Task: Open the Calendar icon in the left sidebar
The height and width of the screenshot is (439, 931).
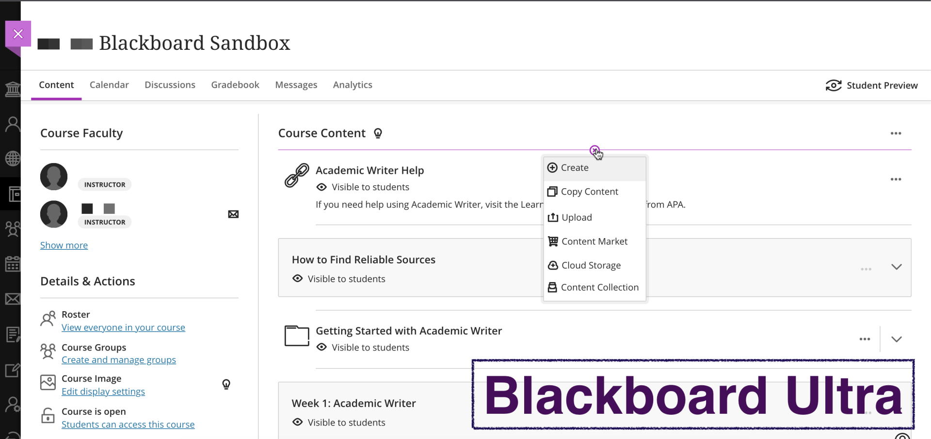Action: (12, 264)
